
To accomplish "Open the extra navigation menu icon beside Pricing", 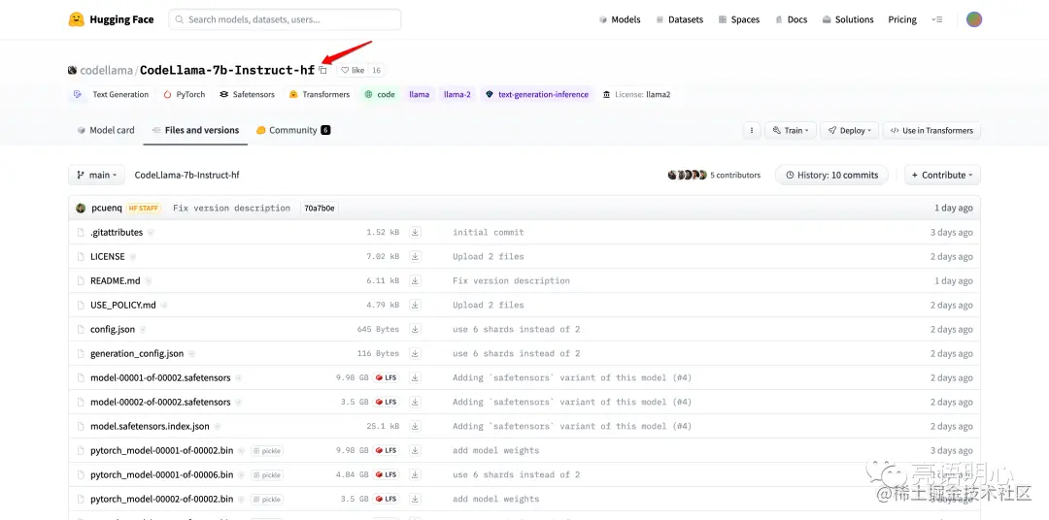I will pyautogui.click(x=936, y=20).
